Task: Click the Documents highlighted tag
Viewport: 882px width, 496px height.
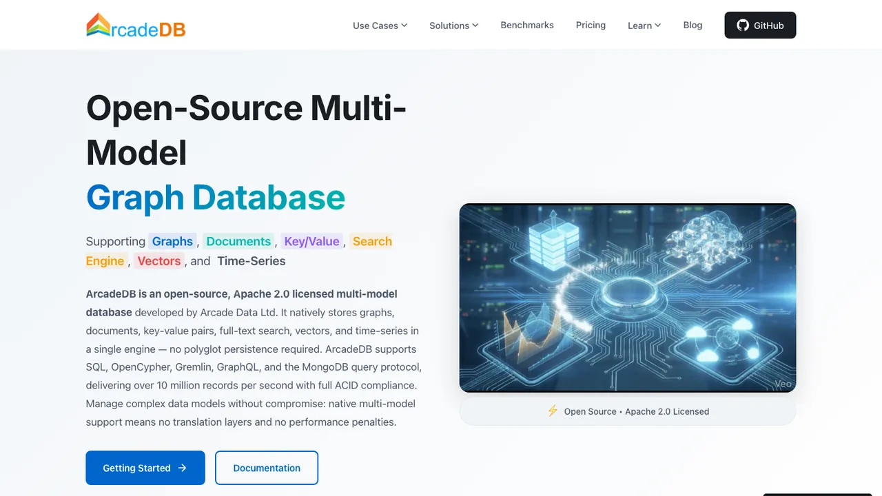Action: [x=238, y=241]
